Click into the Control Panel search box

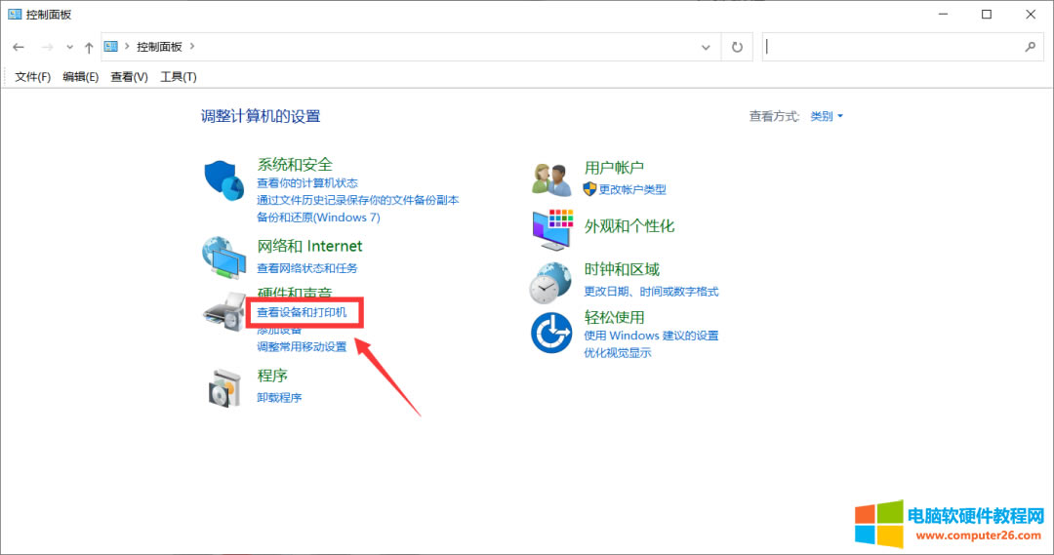893,47
